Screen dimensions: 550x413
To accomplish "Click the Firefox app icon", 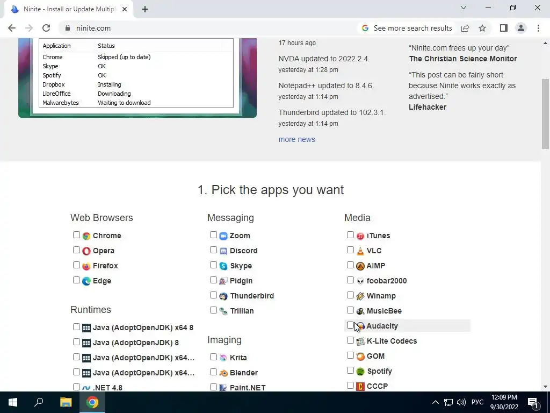I will [86, 266].
